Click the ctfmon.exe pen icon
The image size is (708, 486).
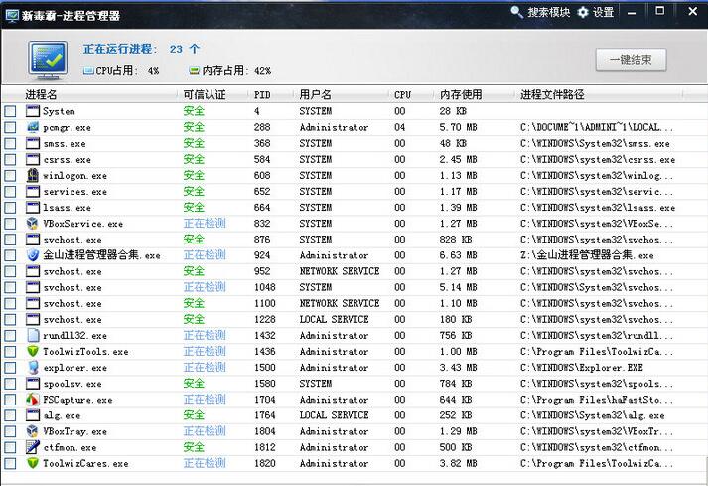[x=33, y=447]
